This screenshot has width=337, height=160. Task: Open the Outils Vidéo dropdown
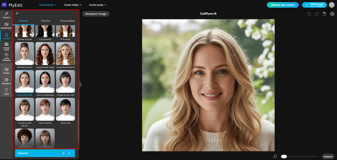[x=72, y=5]
